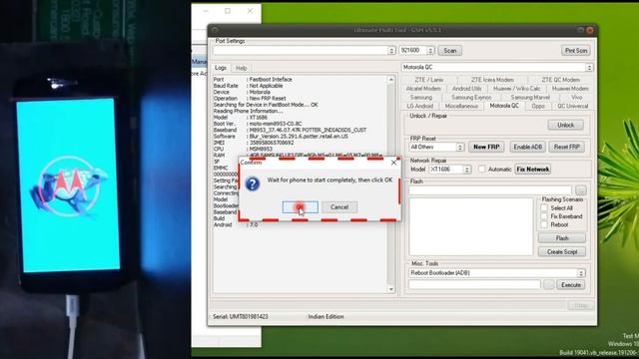Open the ZTE / Lanix tab
This screenshot has height=359, width=639.
click(x=429, y=80)
